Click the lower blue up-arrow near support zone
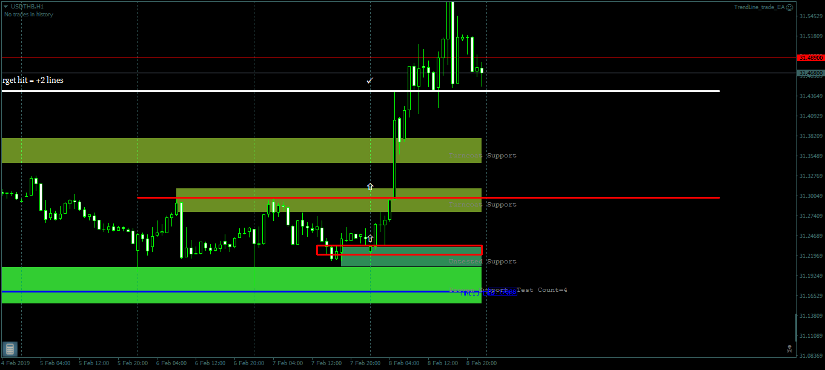Screen dimensions: 825x370 (369, 237)
